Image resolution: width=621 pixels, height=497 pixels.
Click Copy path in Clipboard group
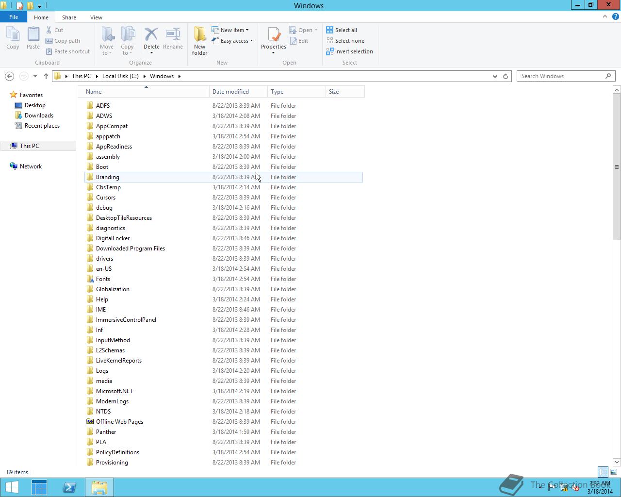(x=63, y=41)
